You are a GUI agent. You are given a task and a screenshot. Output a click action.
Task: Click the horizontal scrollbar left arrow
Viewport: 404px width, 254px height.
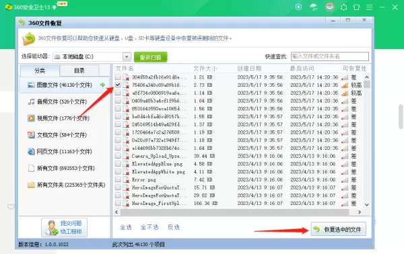pyautogui.click(x=116, y=212)
